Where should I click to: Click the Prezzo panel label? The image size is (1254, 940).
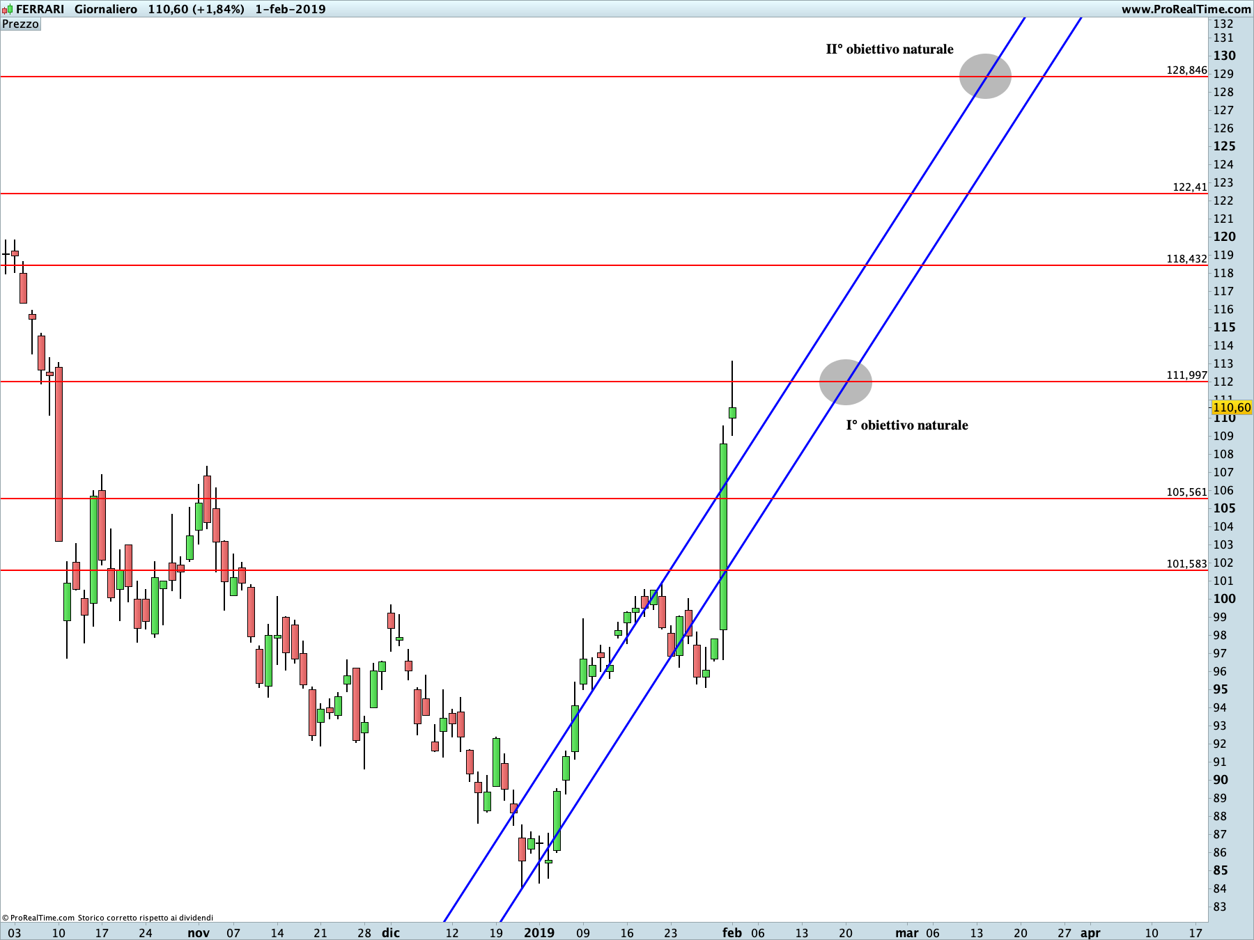[21, 24]
